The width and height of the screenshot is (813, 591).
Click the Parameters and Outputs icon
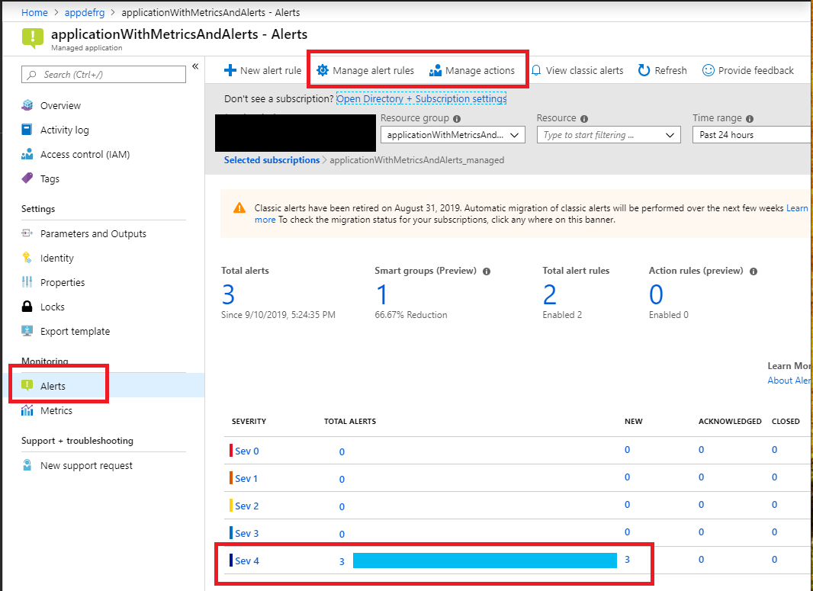coord(27,233)
